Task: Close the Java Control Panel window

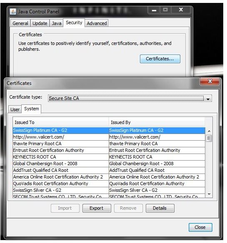Action: tap(181, 10)
